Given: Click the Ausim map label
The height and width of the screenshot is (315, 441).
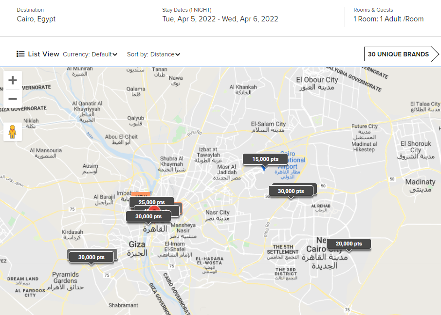Looking at the screenshot, I should click(90, 169).
